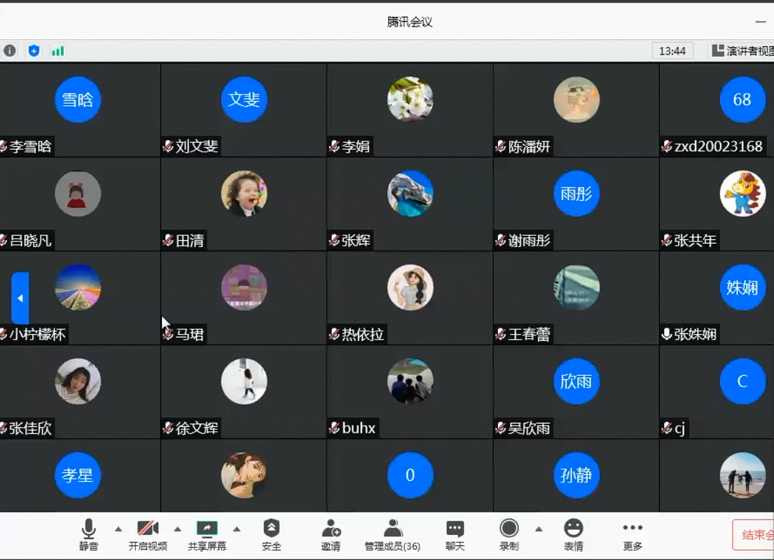
Task: Start sharing with 共享屏幕 button
Action: tap(207, 535)
